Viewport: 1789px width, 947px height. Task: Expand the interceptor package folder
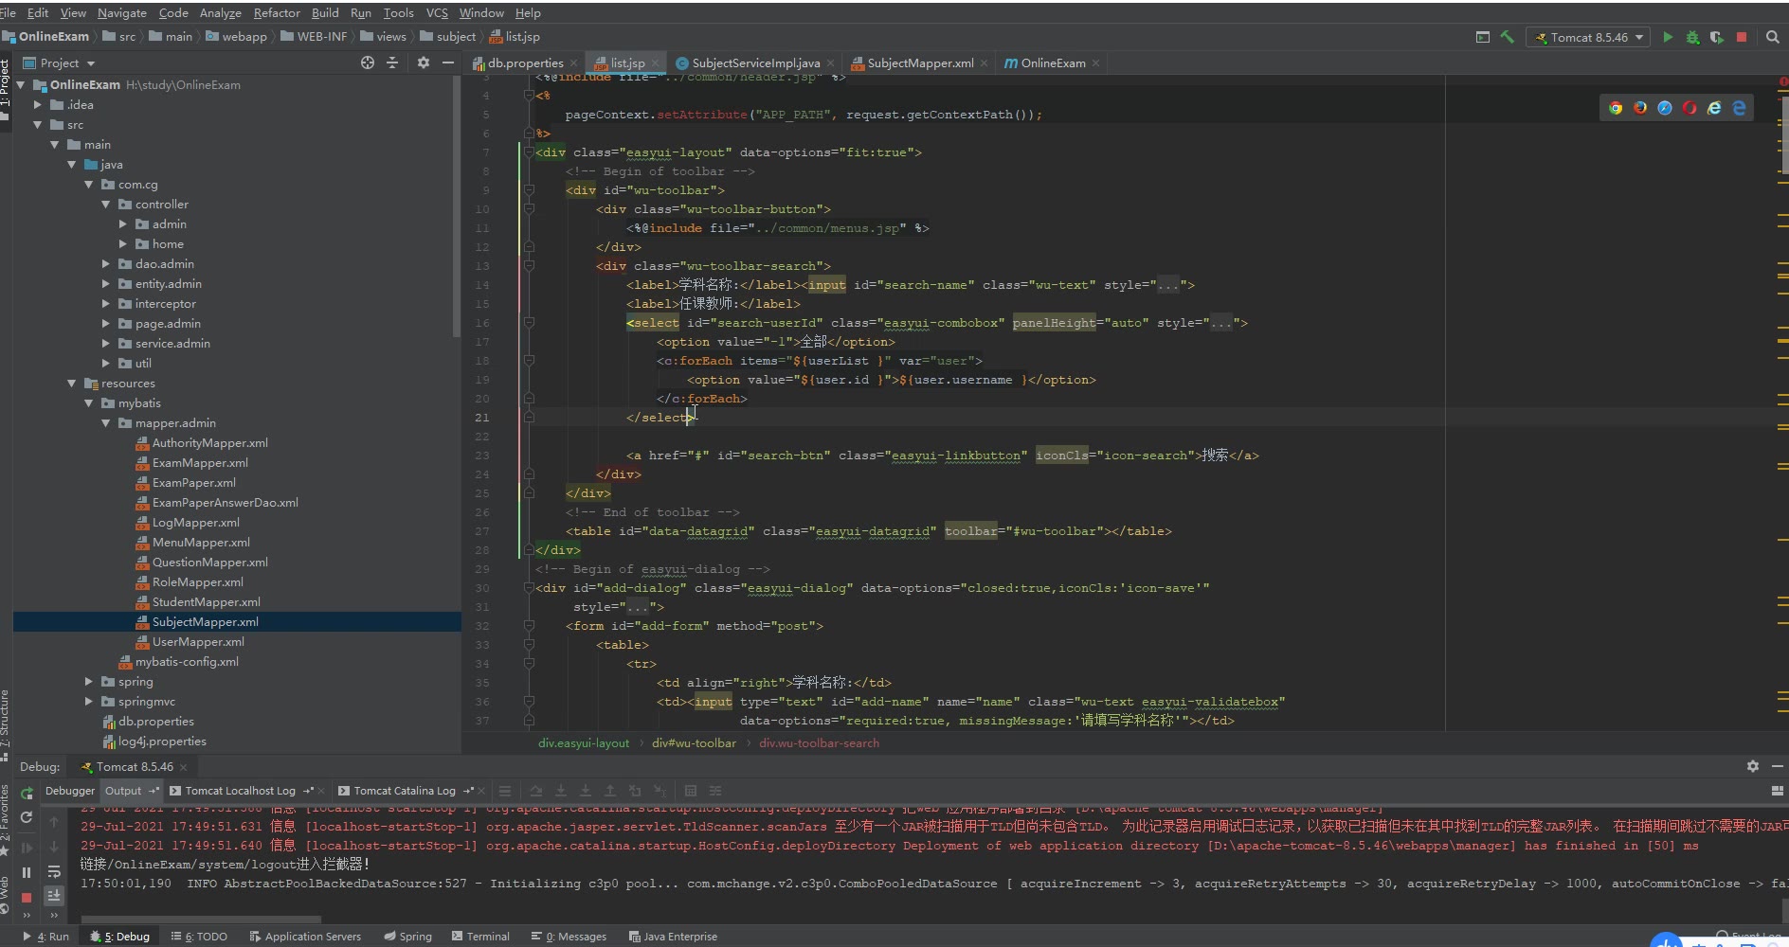106,304
